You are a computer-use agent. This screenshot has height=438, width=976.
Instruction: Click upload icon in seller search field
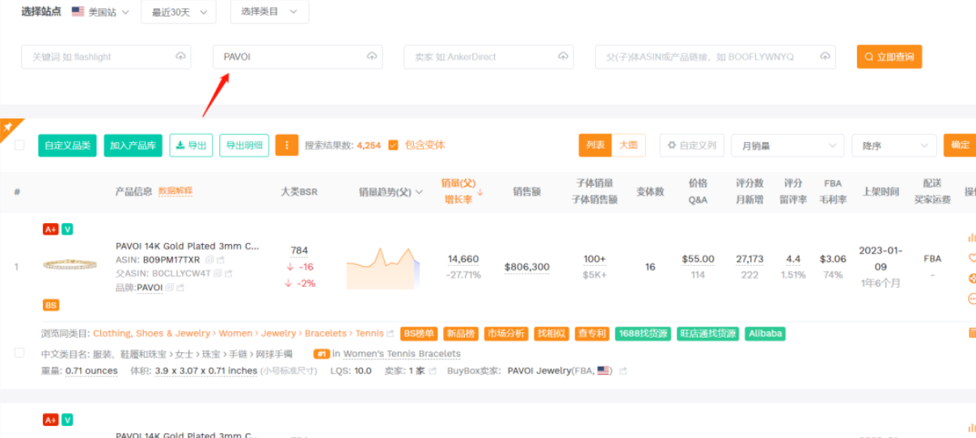click(563, 57)
